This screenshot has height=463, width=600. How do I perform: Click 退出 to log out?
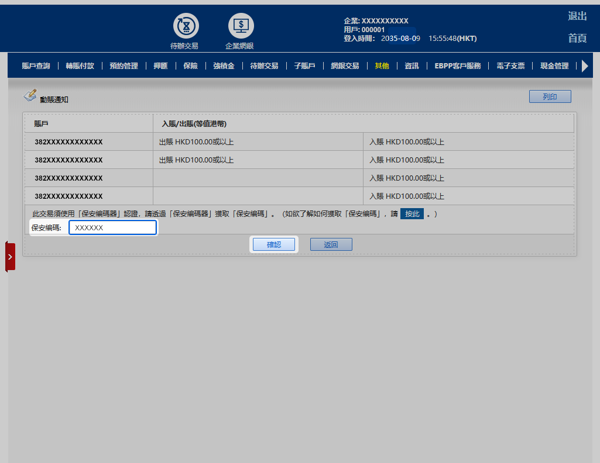(577, 16)
